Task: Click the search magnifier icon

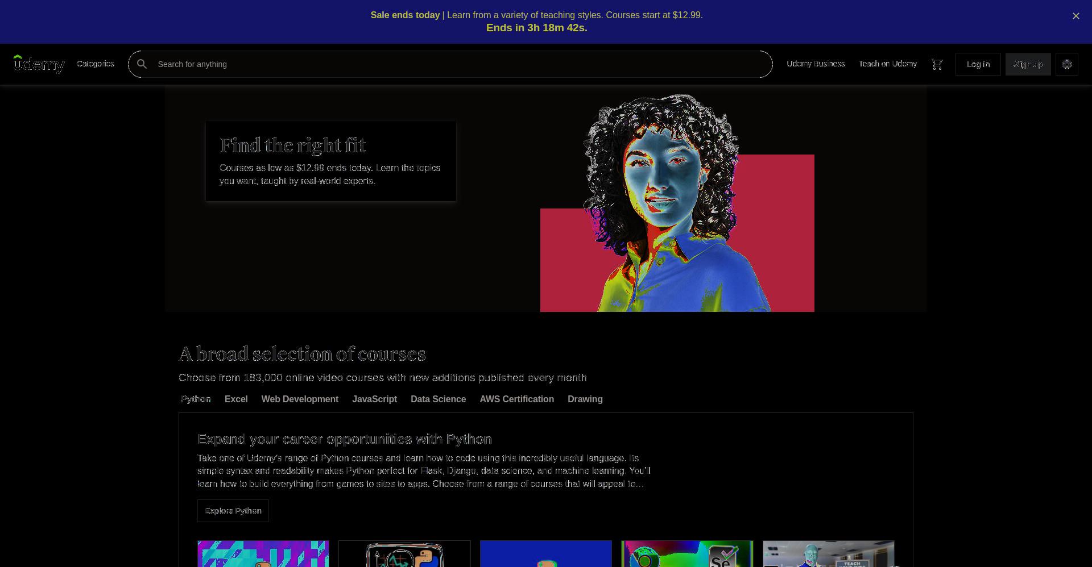Action: 142,64
